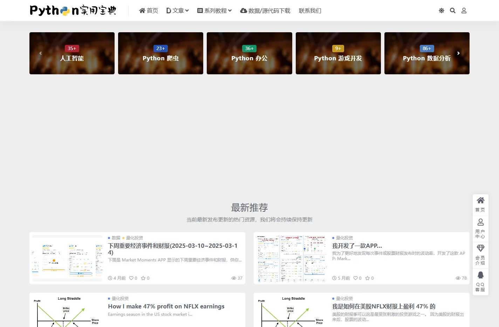Click the 36+ badge on Python 办公

(249, 48)
